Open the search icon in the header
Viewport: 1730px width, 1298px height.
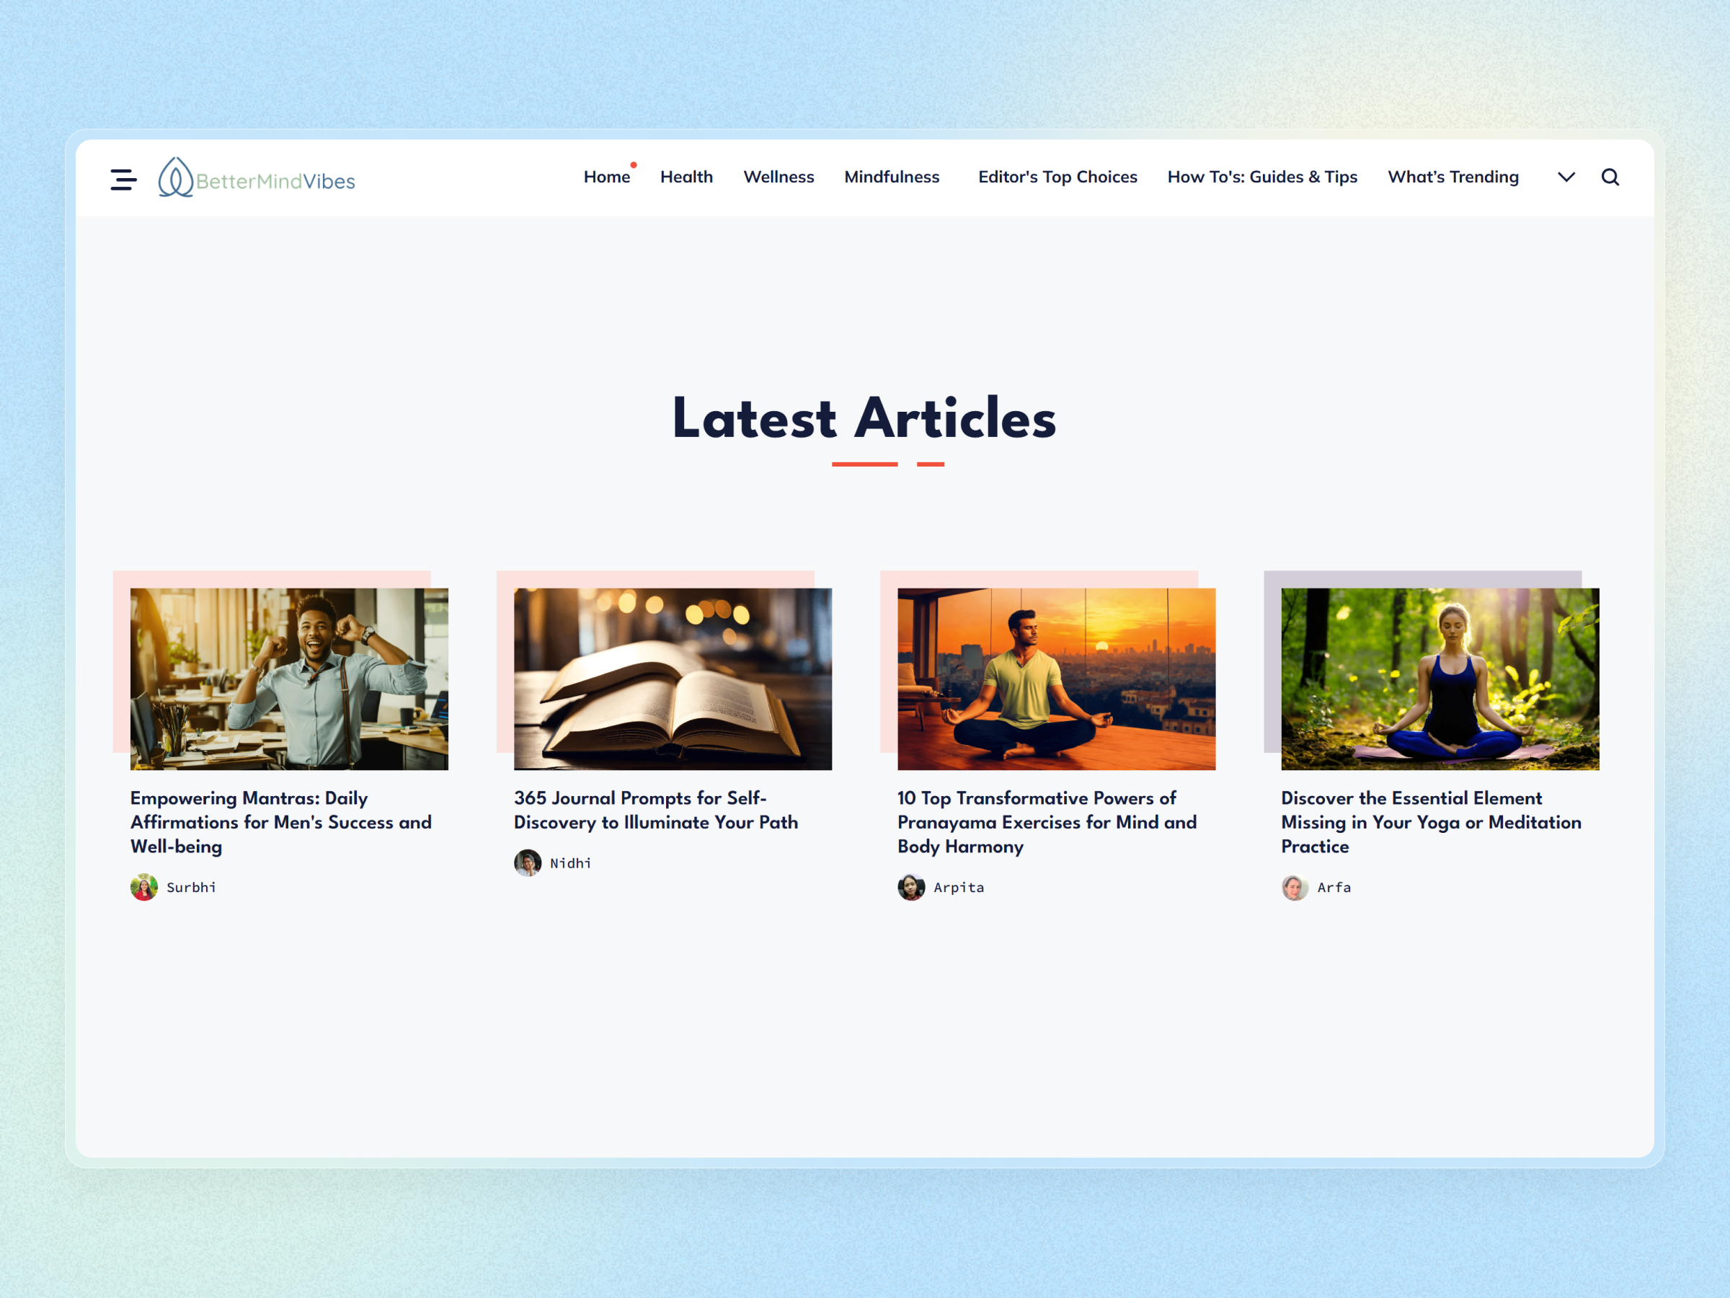[1610, 177]
